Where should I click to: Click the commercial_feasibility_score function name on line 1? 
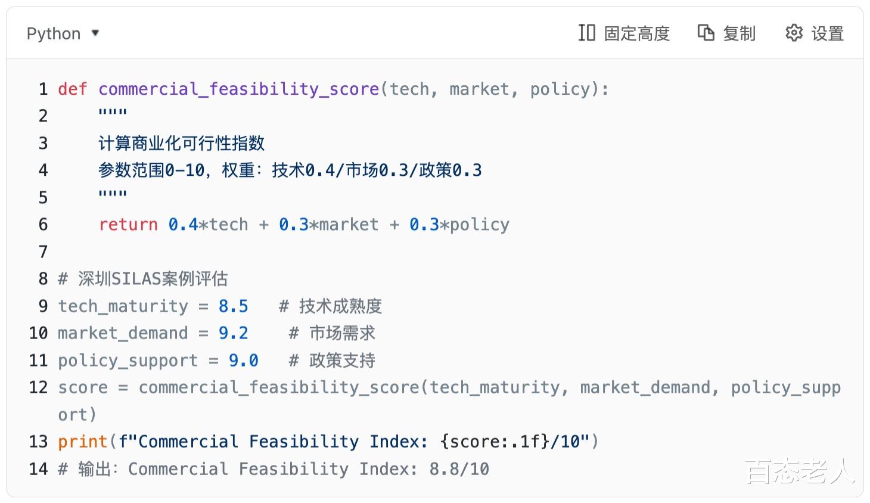click(238, 89)
